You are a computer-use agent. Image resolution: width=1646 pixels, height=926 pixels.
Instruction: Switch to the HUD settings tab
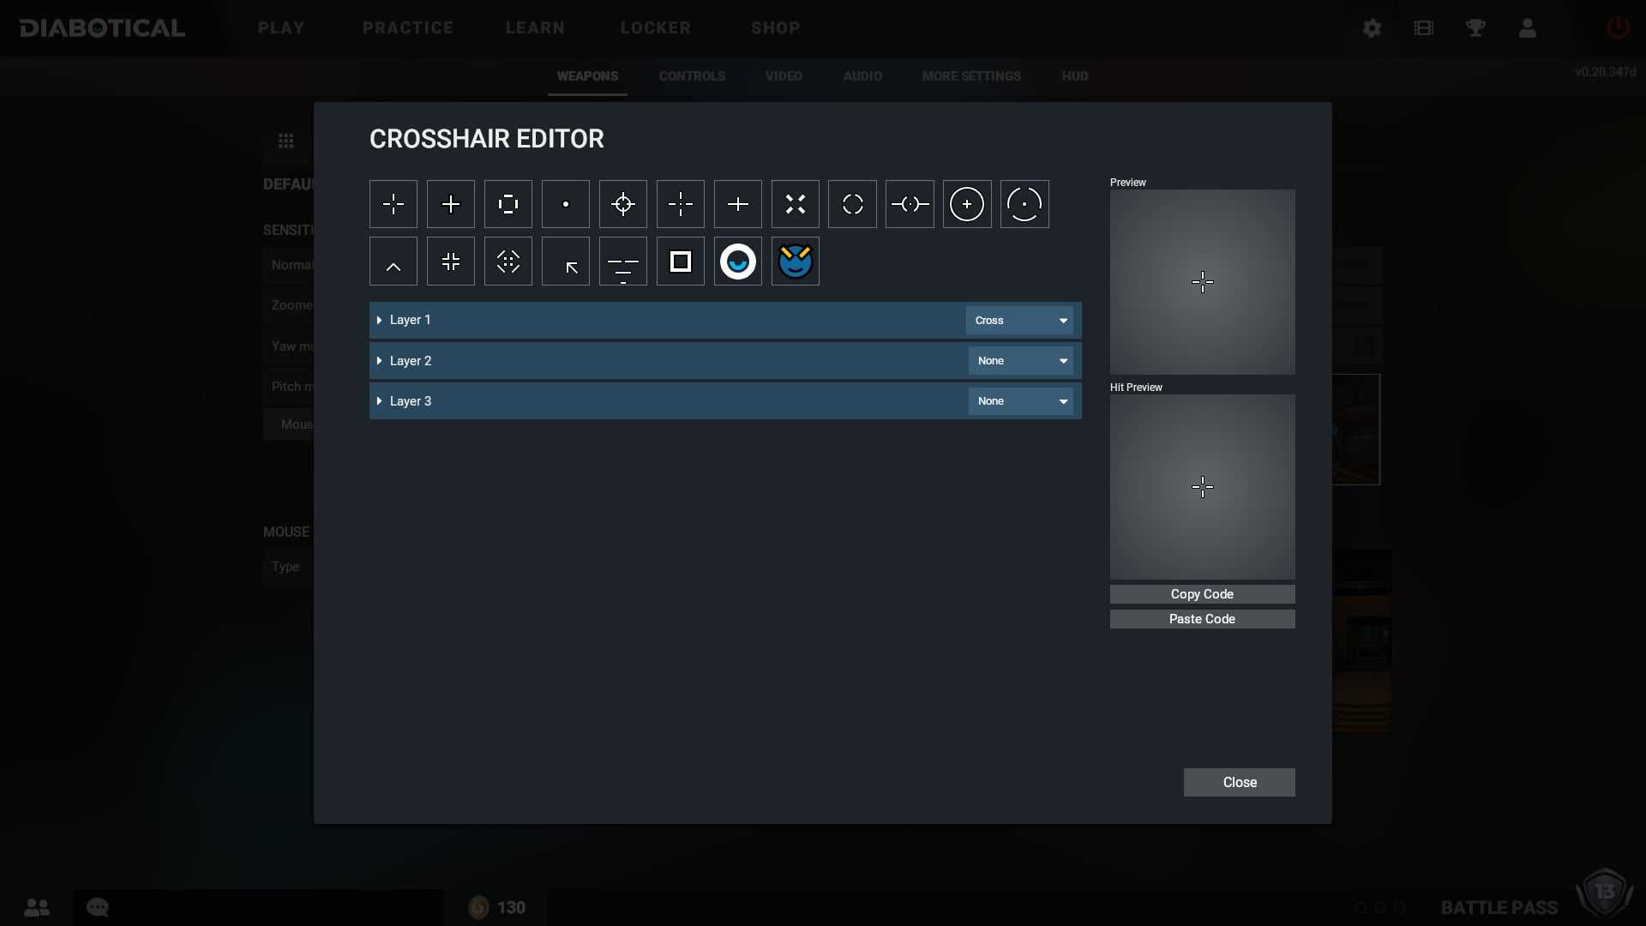point(1074,75)
